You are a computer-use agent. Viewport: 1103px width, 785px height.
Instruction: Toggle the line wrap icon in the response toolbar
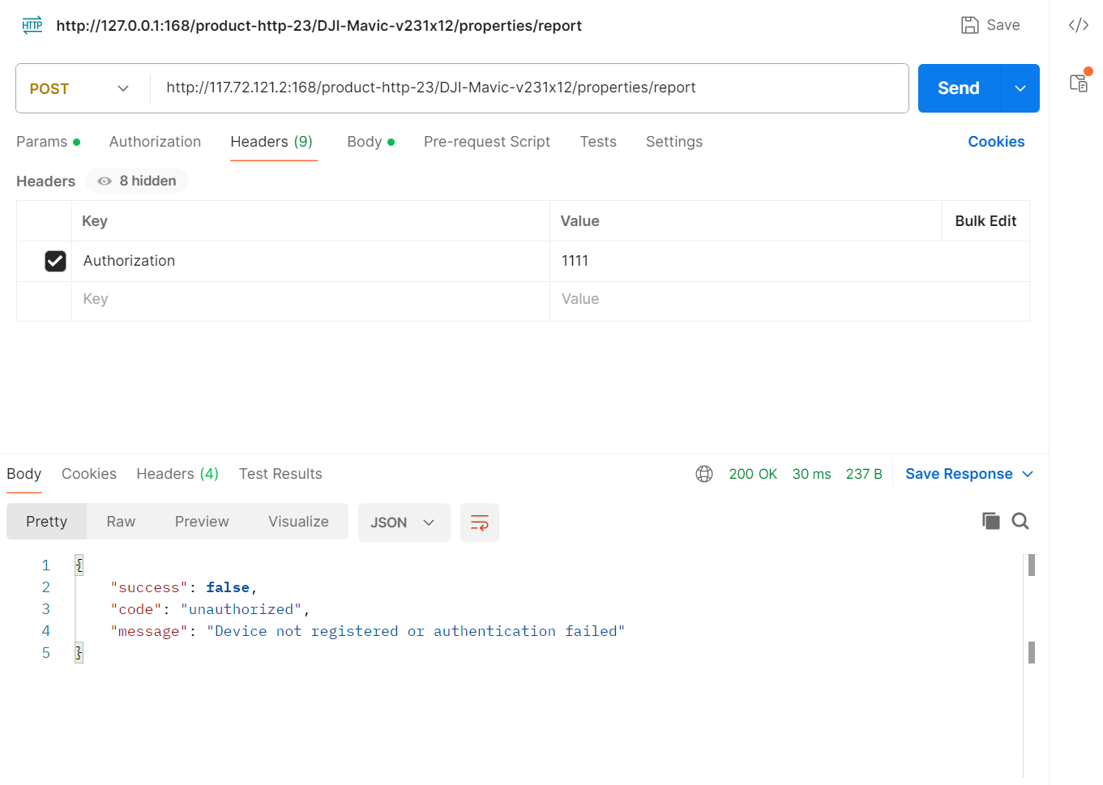[x=479, y=523]
